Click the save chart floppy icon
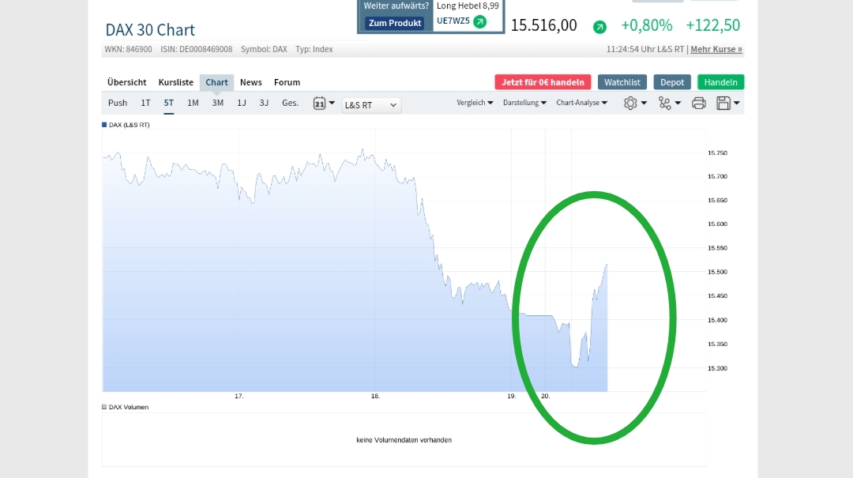853x478 pixels. pyautogui.click(x=727, y=104)
